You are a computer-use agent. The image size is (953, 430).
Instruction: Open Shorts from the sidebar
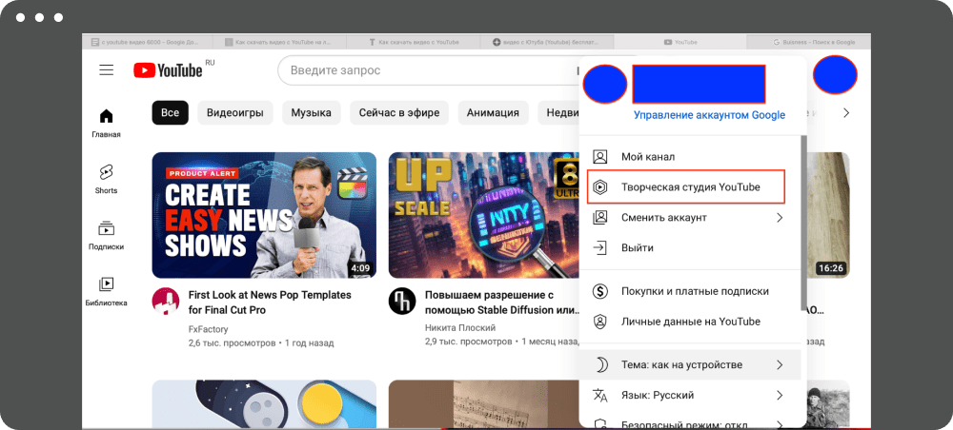pos(106,178)
